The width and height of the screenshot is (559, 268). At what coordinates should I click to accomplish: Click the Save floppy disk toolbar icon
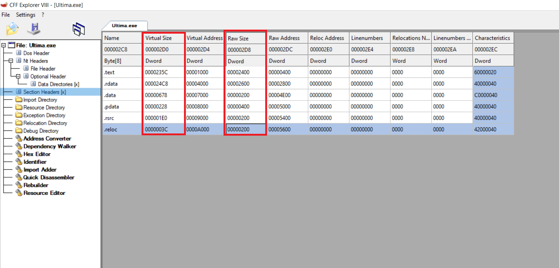pyautogui.click(x=34, y=29)
